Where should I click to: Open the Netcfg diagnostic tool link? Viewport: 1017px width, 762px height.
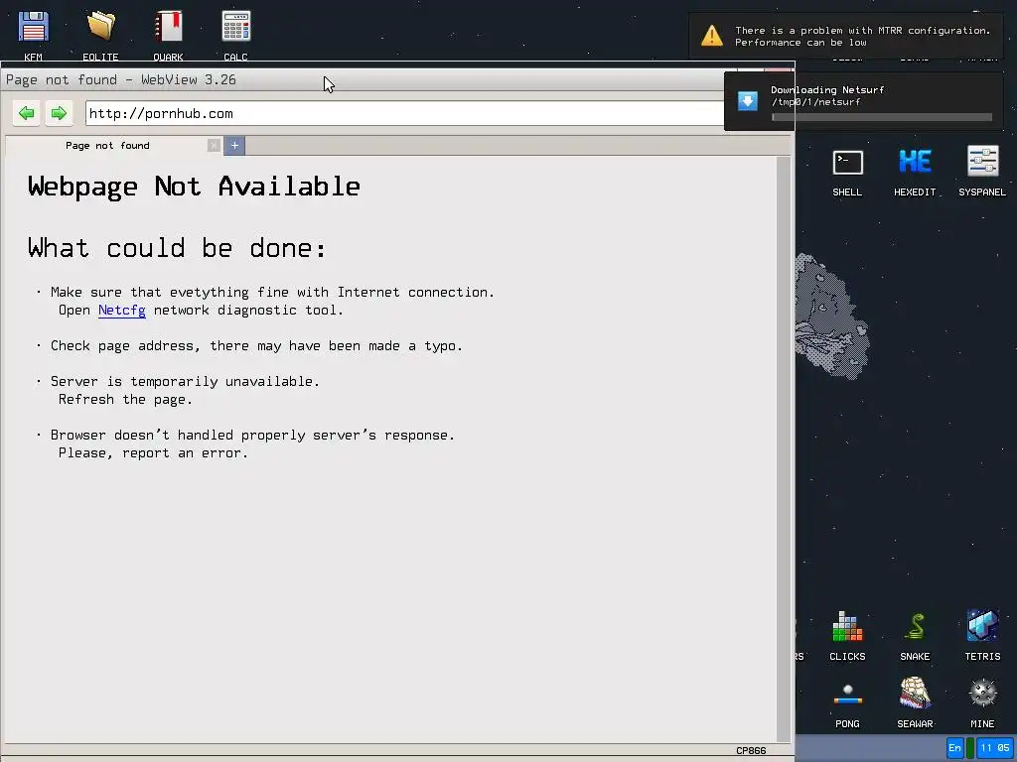pos(122,311)
